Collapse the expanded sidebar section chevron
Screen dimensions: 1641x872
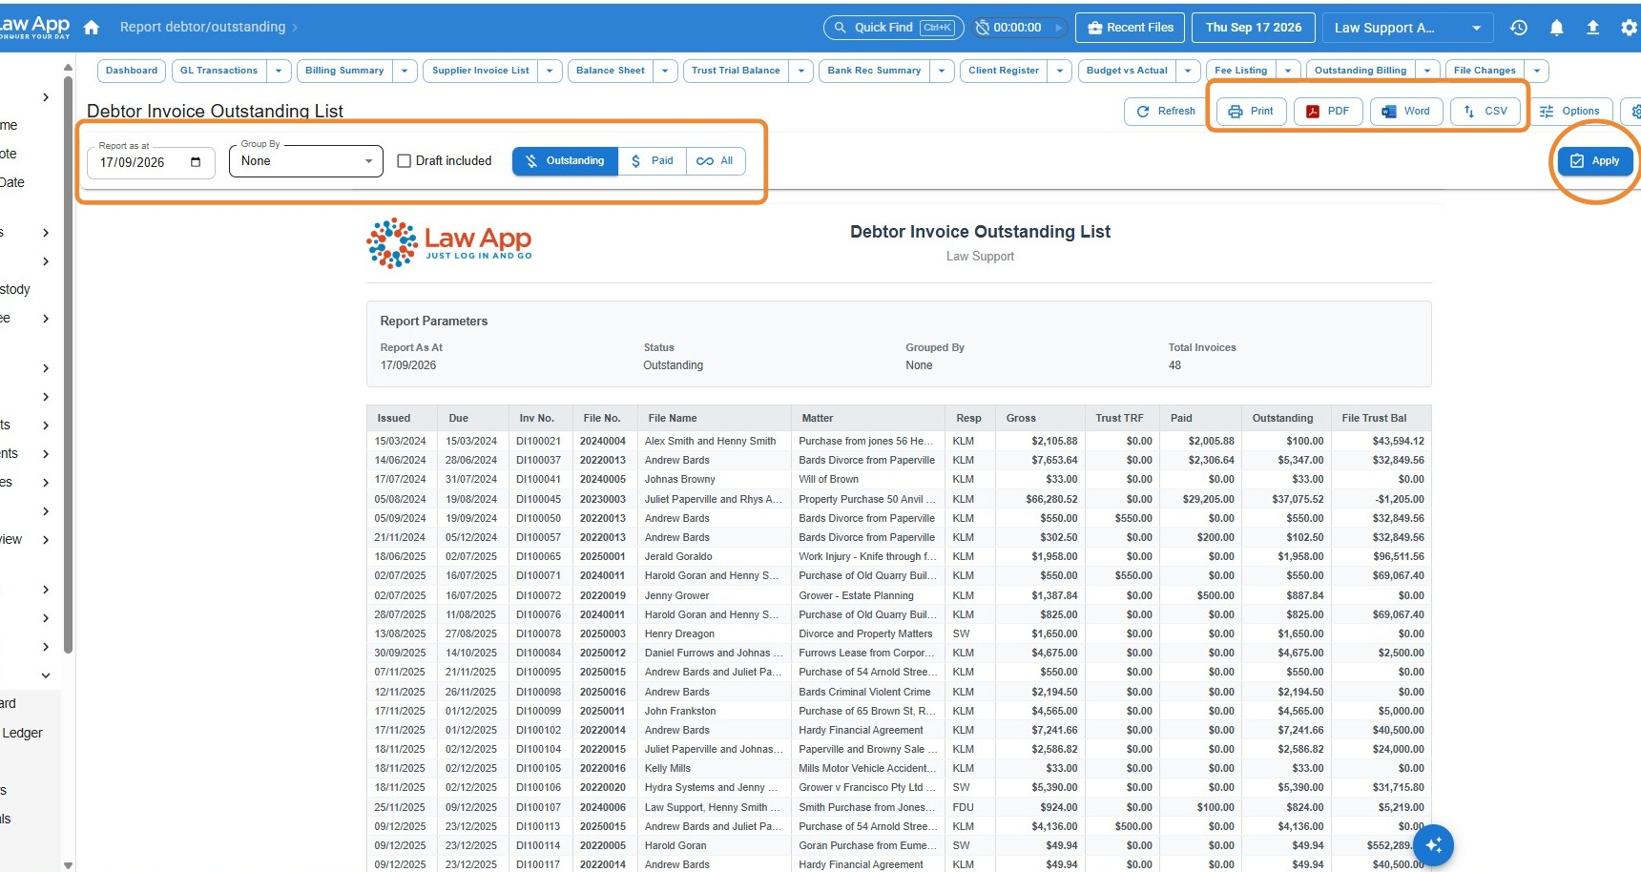pos(46,675)
